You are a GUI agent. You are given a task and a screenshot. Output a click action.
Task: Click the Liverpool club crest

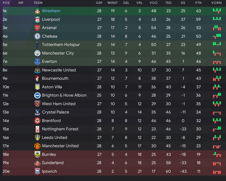pyautogui.click(x=37, y=19)
